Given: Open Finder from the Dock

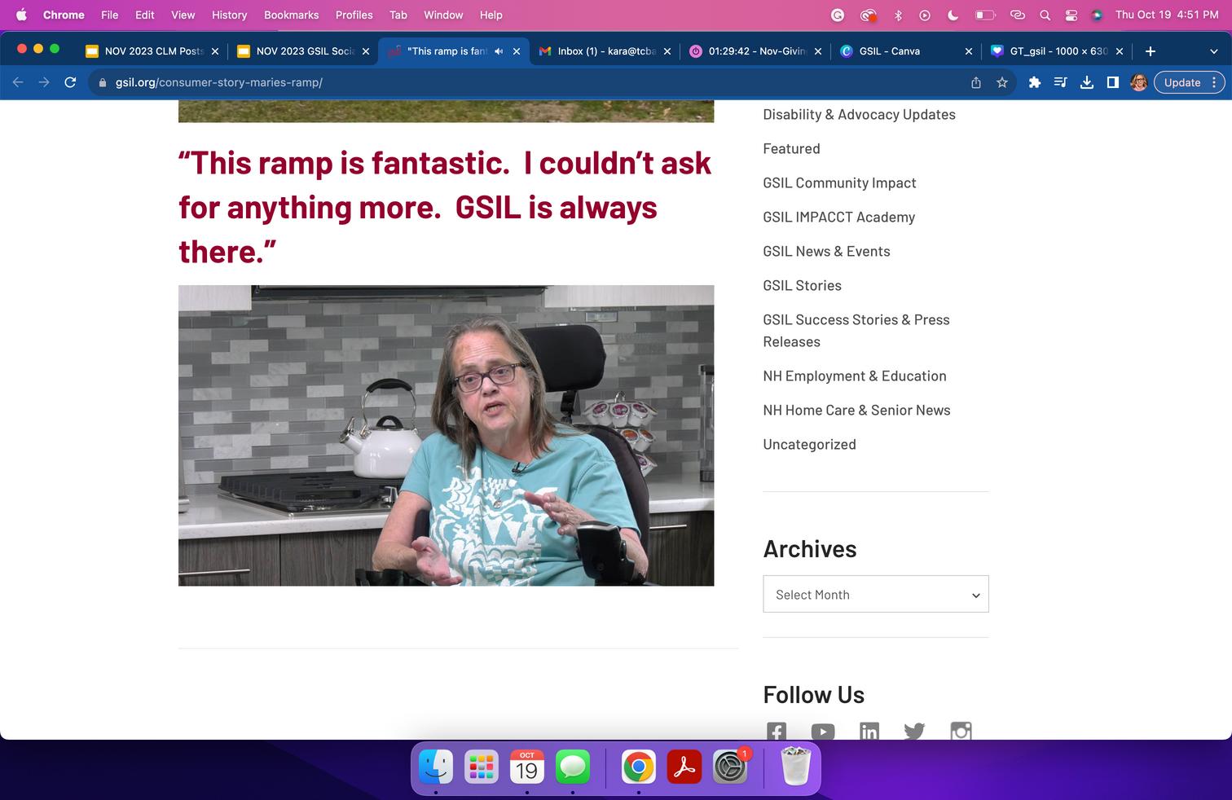Looking at the screenshot, I should click(436, 767).
